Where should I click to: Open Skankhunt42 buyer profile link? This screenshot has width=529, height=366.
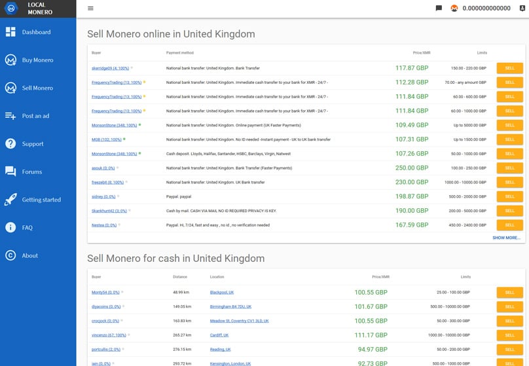point(109,211)
